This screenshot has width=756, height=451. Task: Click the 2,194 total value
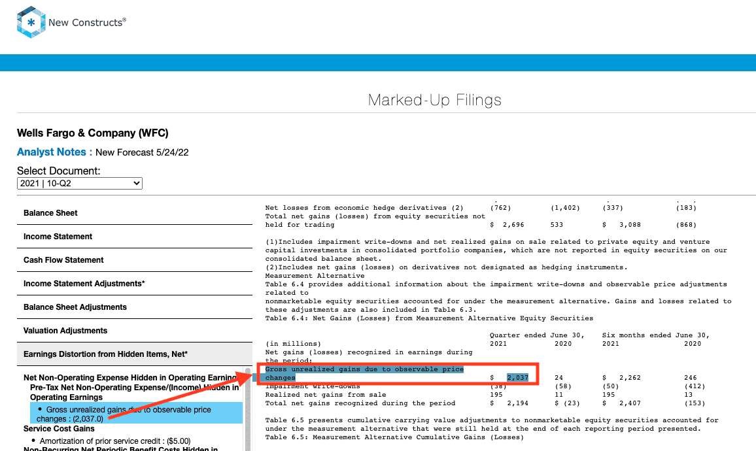tap(517, 403)
